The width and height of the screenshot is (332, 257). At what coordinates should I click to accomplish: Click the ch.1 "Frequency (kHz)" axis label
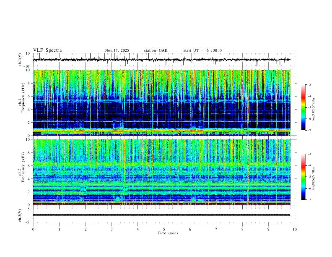[x=23, y=98]
